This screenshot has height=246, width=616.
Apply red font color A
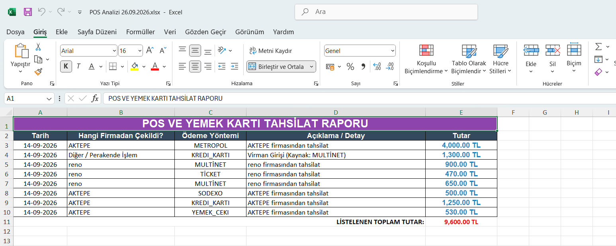tap(155, 66)
